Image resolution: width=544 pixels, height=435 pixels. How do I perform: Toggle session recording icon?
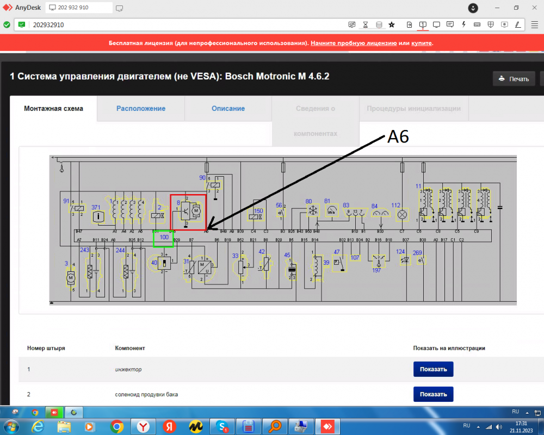point(504,24)
